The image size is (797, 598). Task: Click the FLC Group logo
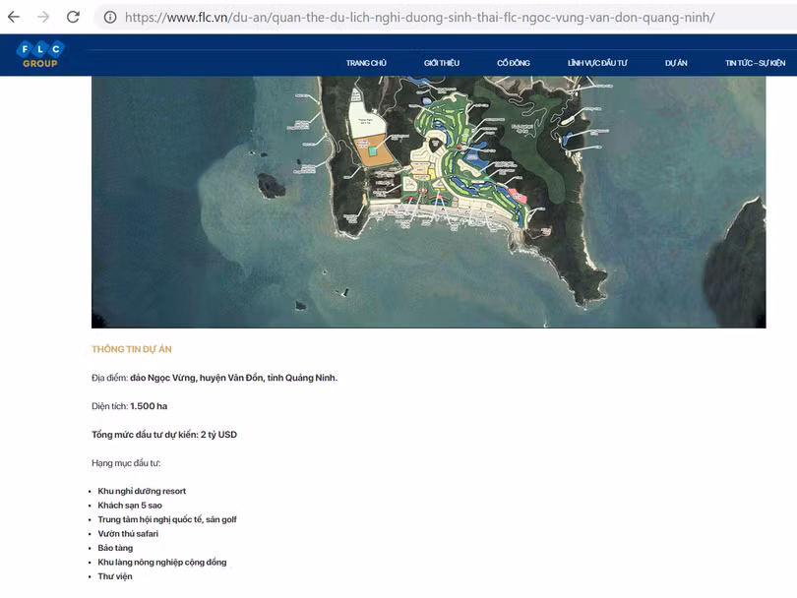point(40,55)
